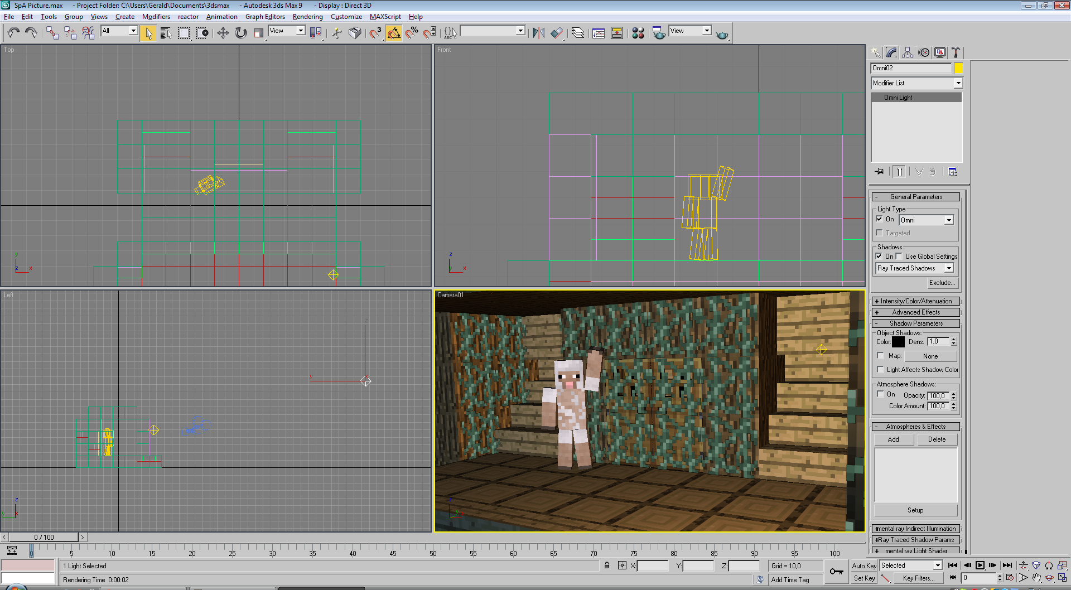The height and width of the screenshot is (590, 1071).
Task: Open the Schematic View icon
Action: (x=617, y=33)
